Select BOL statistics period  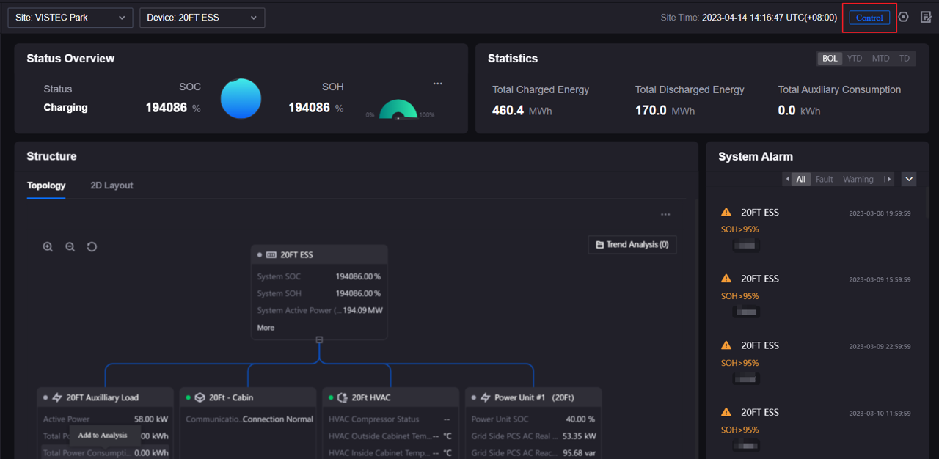click(830, 59)
